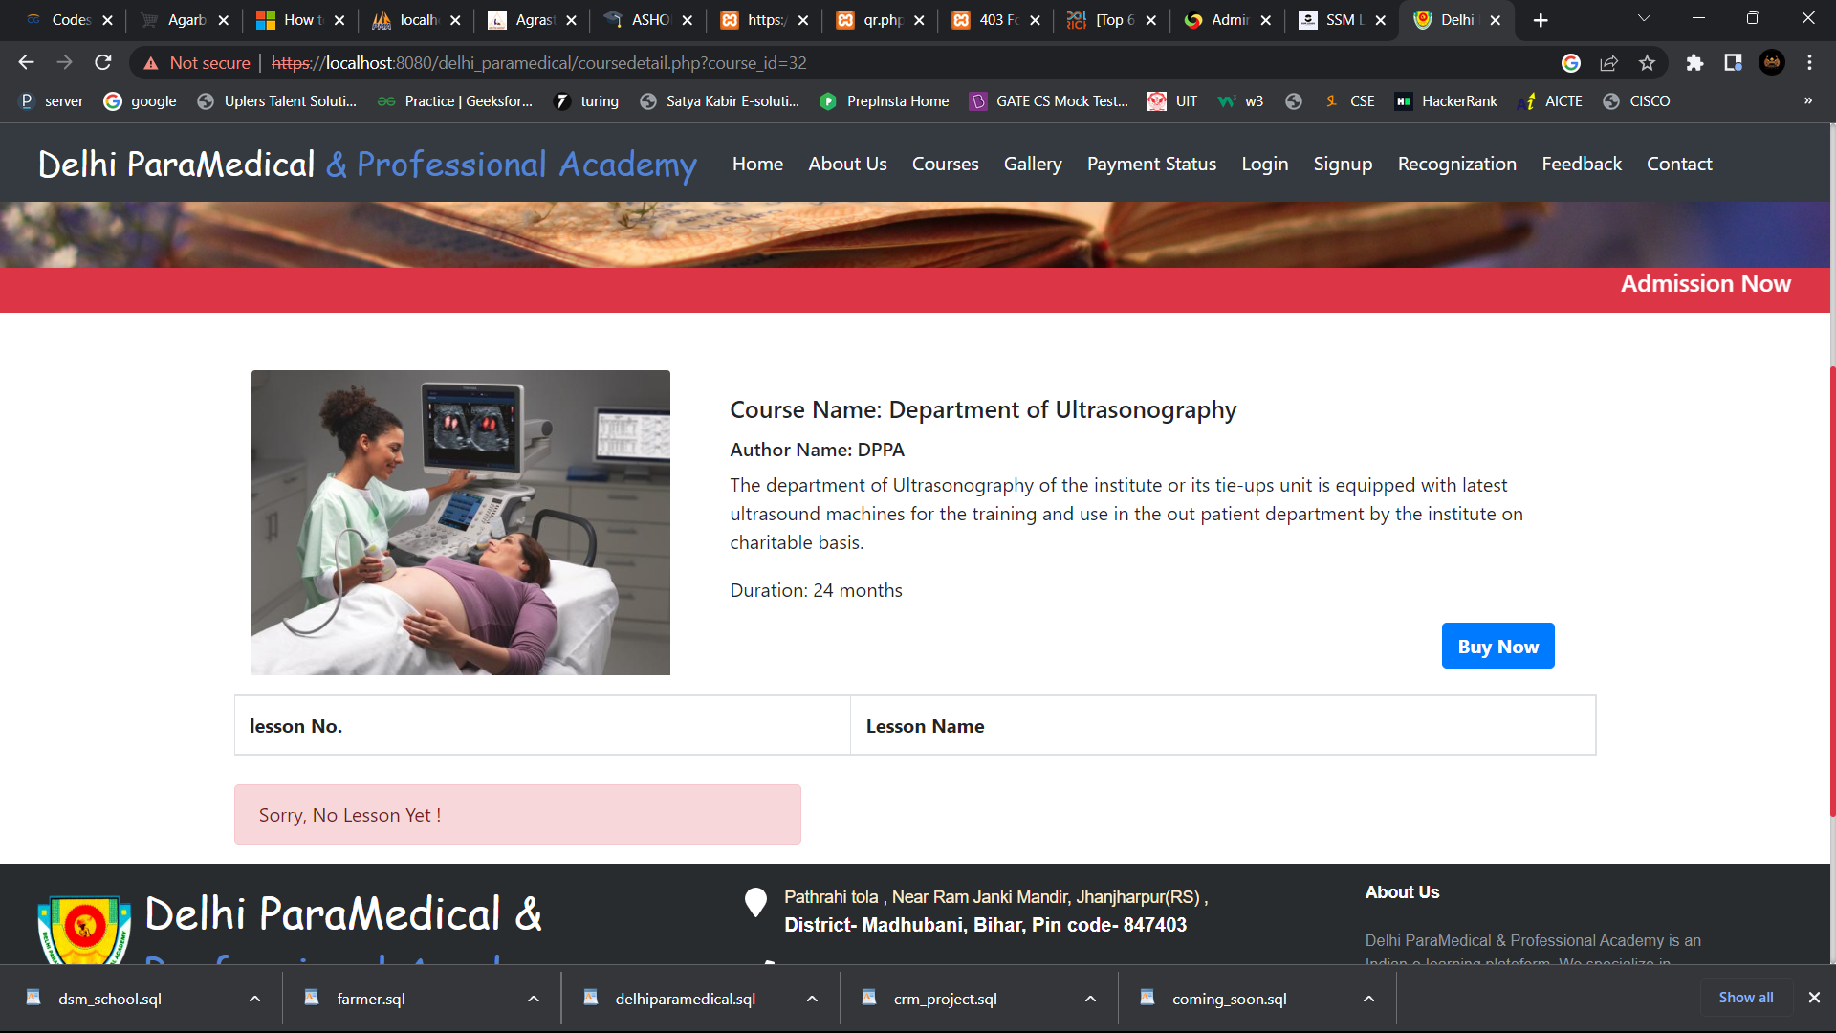
Task: Open Recognization navigation link
Action: tap(1456, 164)
